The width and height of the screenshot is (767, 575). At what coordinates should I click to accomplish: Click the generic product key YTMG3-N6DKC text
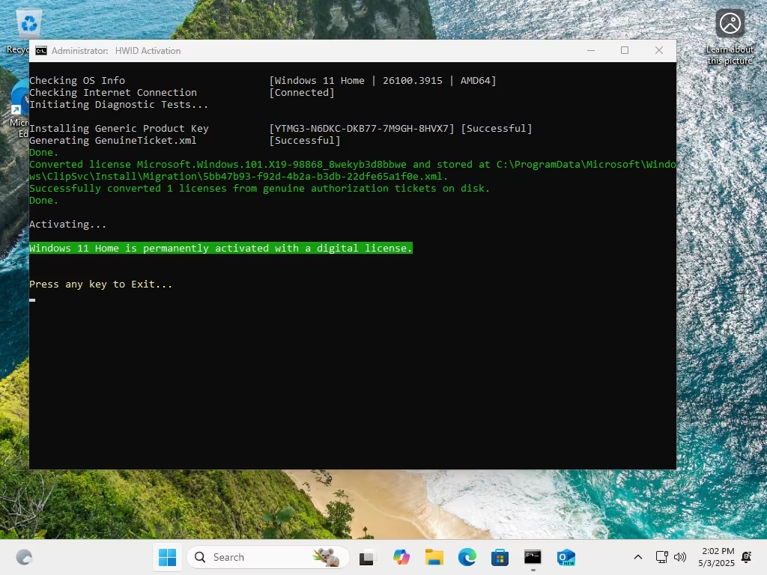click(x=362, y=129)
